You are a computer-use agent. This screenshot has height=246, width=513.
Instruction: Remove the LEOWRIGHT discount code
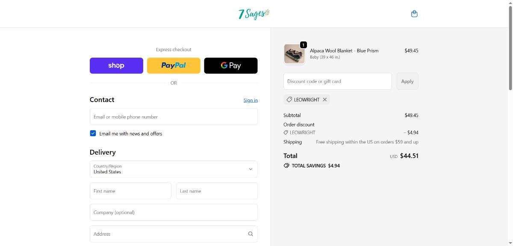pyautogui.click(x=325, y=100)
